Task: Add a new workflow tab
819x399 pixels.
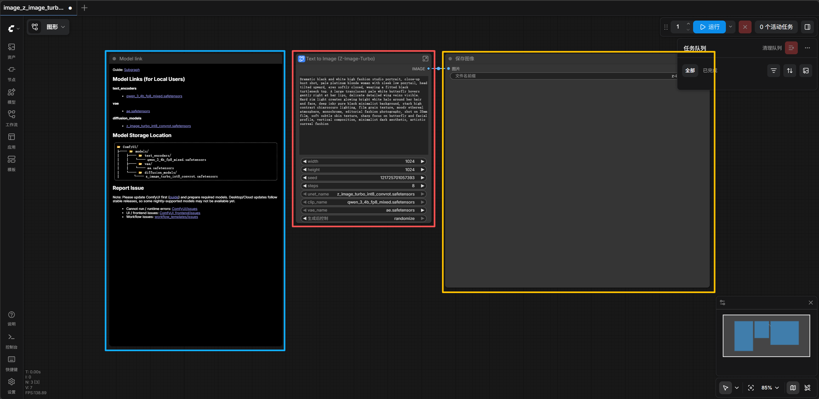Action: tap(84, 8)
